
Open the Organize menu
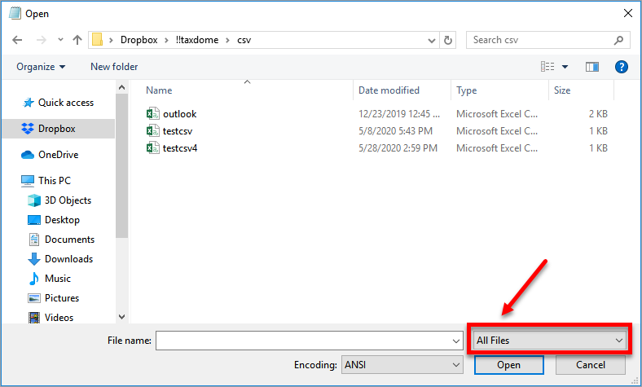pos(41,67)
